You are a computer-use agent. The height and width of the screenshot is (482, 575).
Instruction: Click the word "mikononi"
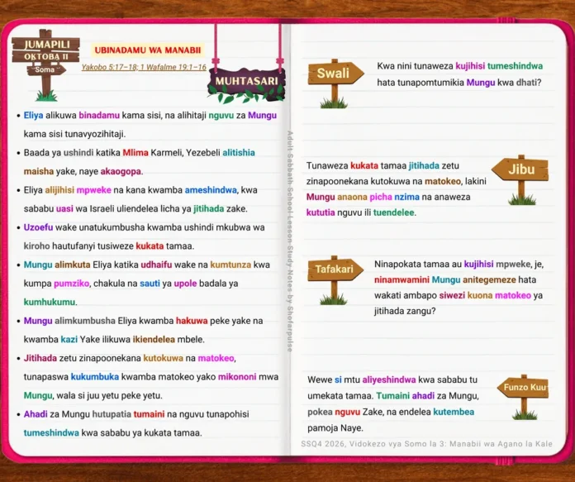pyautogui.click(x=237, y=377)
